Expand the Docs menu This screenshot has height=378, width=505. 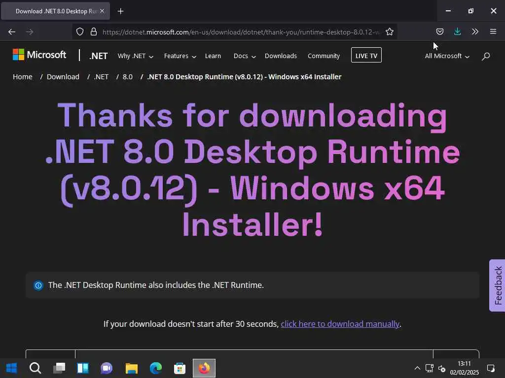point(245,56)
